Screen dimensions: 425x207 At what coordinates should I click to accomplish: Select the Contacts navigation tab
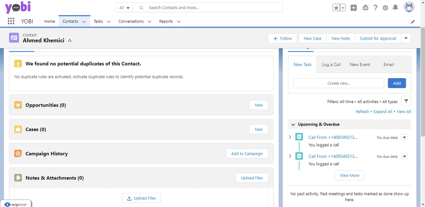(70, 21)
